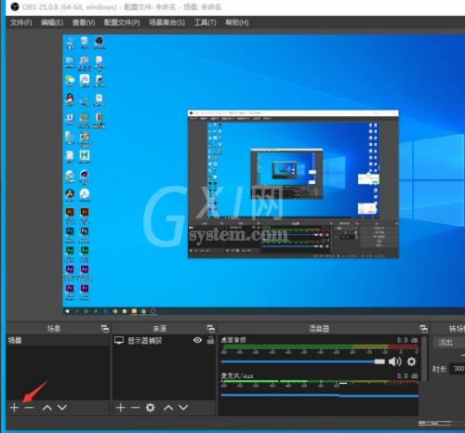The height and width of the screenshot is (433, 465).
Task: Open the 编辑(E) menu
Action: point(52,22)
